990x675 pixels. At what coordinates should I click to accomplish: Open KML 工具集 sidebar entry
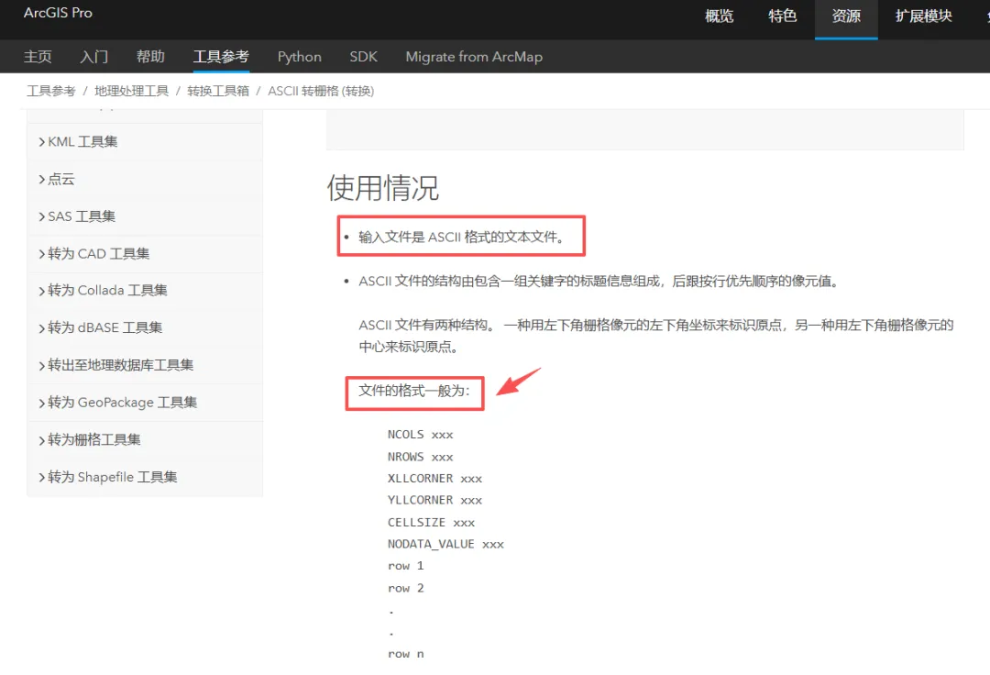pos(82,141)
